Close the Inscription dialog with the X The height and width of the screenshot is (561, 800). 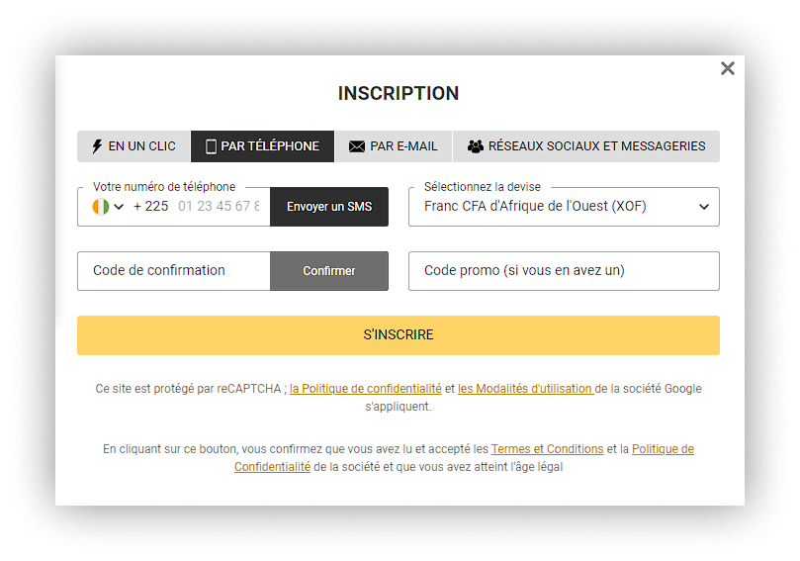pyautogui.click(x=728, y=68)
